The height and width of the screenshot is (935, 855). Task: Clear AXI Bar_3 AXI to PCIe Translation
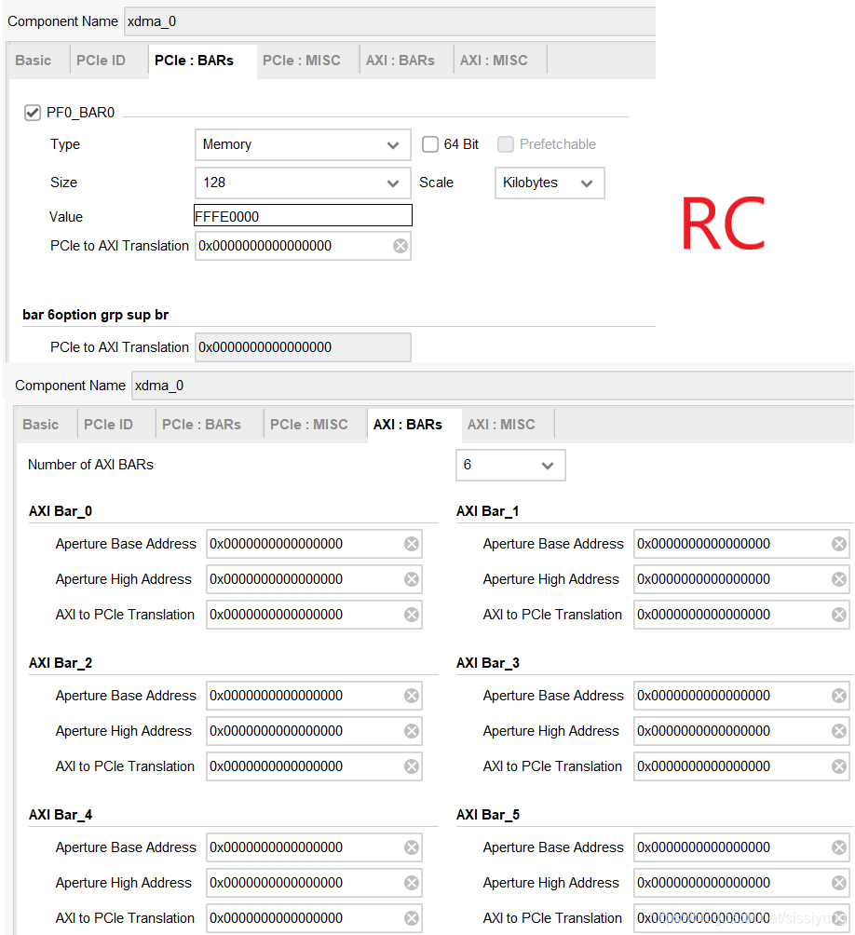click(839, 766)
